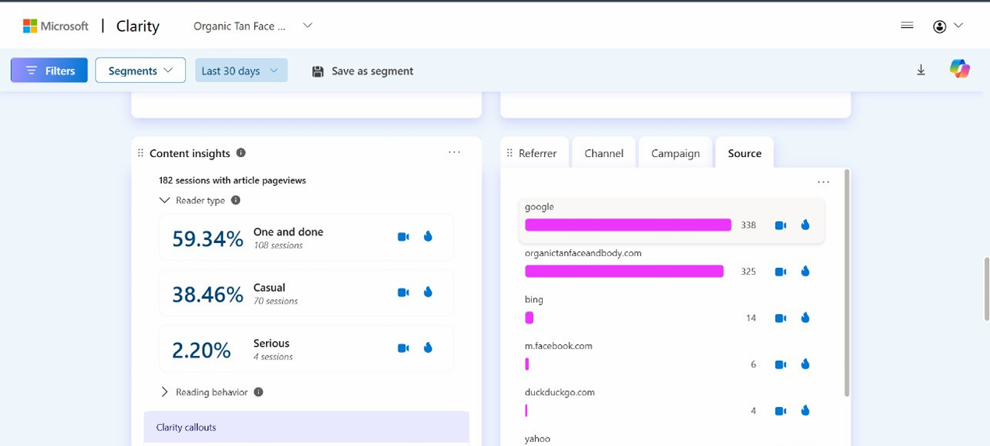
Task: Open the Copilot assistant icon
Action: point(960,70)
